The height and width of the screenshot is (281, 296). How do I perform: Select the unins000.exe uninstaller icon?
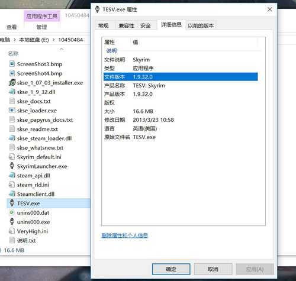pyautogui.click(x=12, y=222)
